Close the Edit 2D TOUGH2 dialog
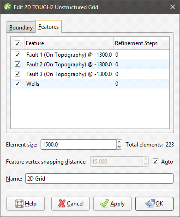The width and height of the screenshot is (180, 217). coord(173,7)
